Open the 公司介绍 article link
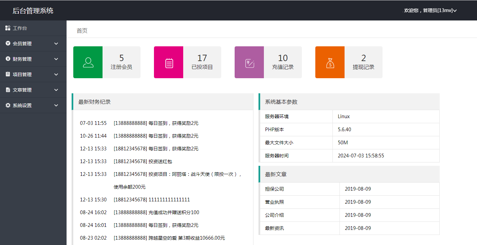 click(x=274, y=215)
